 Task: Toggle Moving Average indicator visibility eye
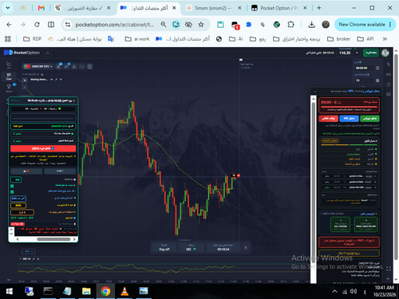click(52, 80)
